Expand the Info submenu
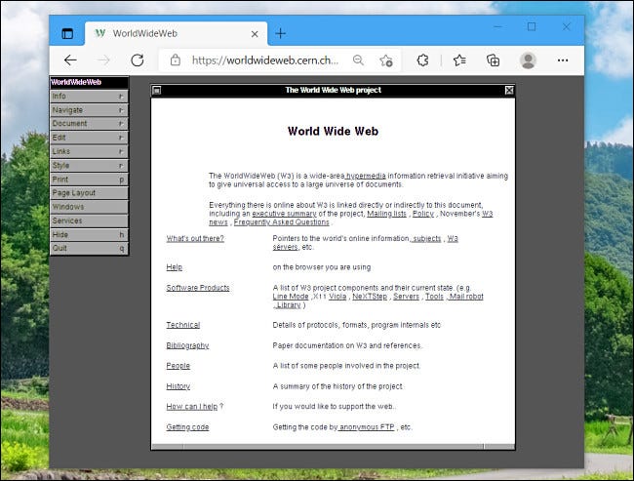This screenshot has width=634, height=481. [x=89, y=97]
